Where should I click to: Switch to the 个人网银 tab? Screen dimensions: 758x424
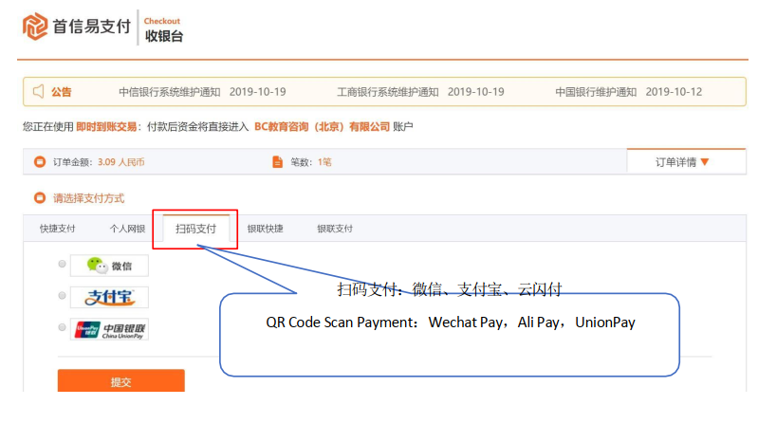pyautogui.click(x=127, y=229)
